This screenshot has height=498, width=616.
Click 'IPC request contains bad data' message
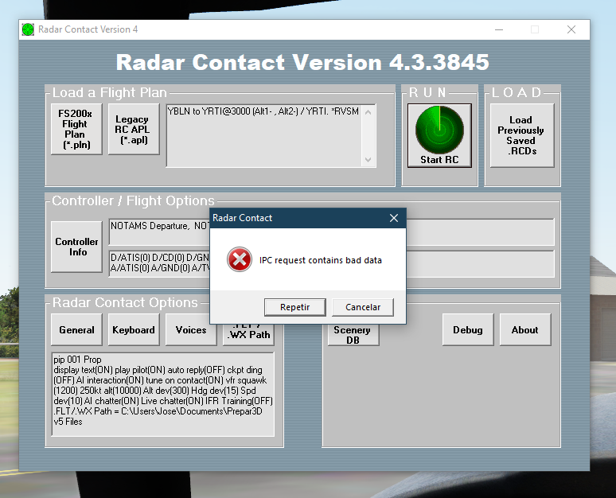coord(321,260)
